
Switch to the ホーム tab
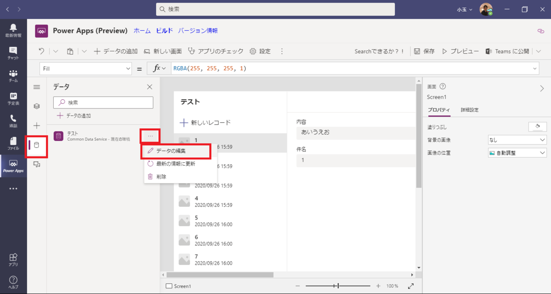[x=142, y=31]
